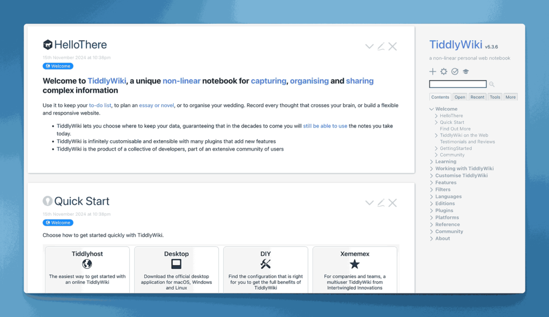Click the Quick Start tiddler title

[81, 201]
